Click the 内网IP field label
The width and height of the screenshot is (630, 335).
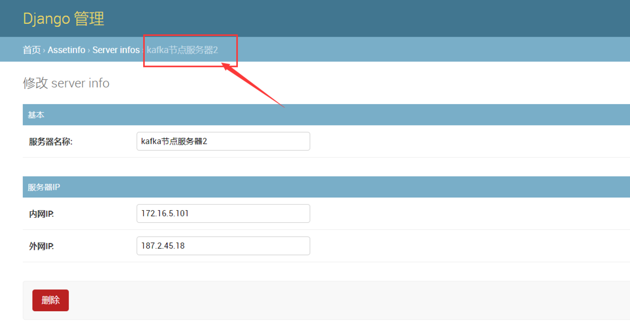(x=41, y=214)
